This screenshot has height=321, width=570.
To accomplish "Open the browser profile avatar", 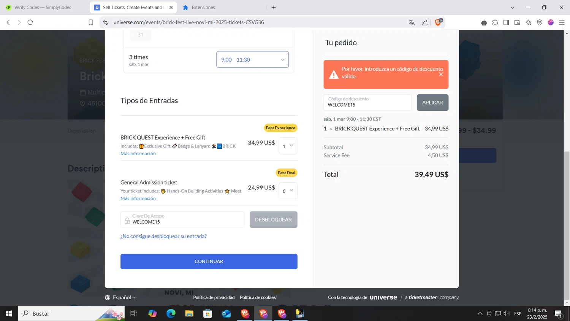I will point(551,22).
